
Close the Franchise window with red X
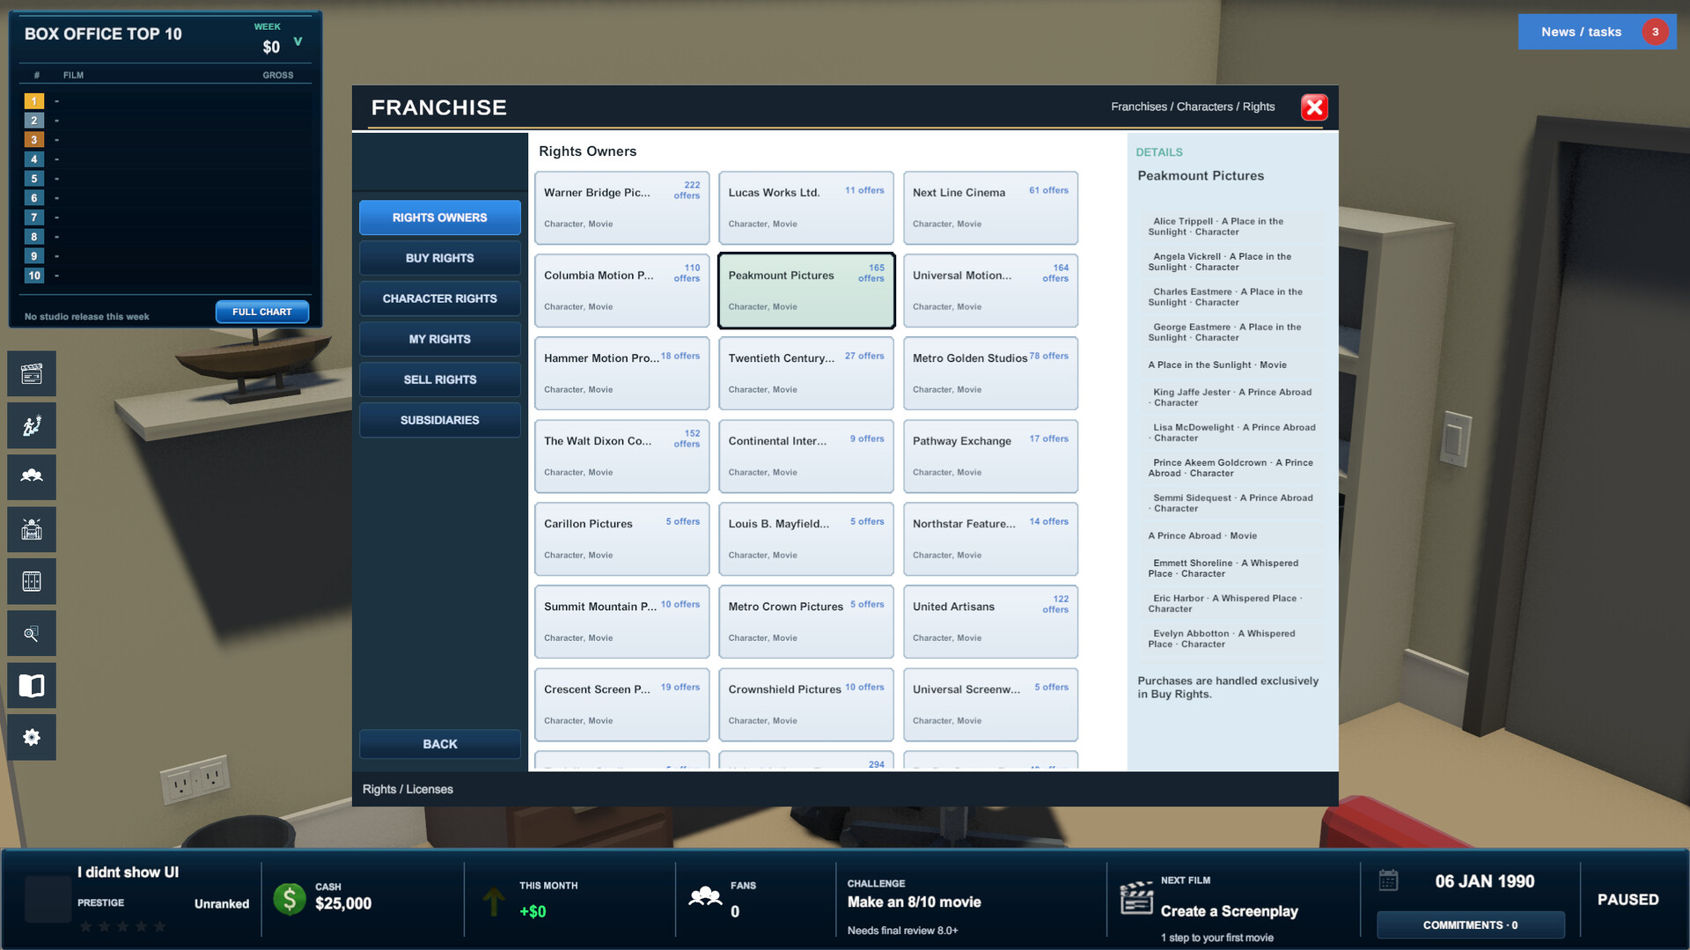click(1314, 107)
